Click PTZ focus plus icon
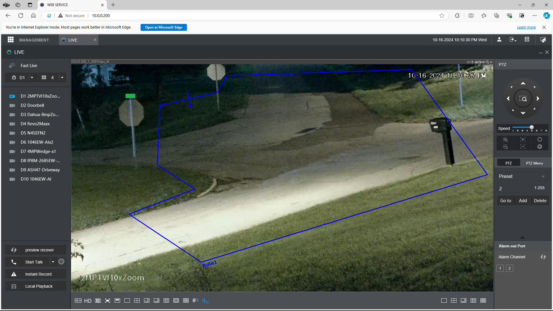Screen dimensions: 553x311 (x=522, y=140)
